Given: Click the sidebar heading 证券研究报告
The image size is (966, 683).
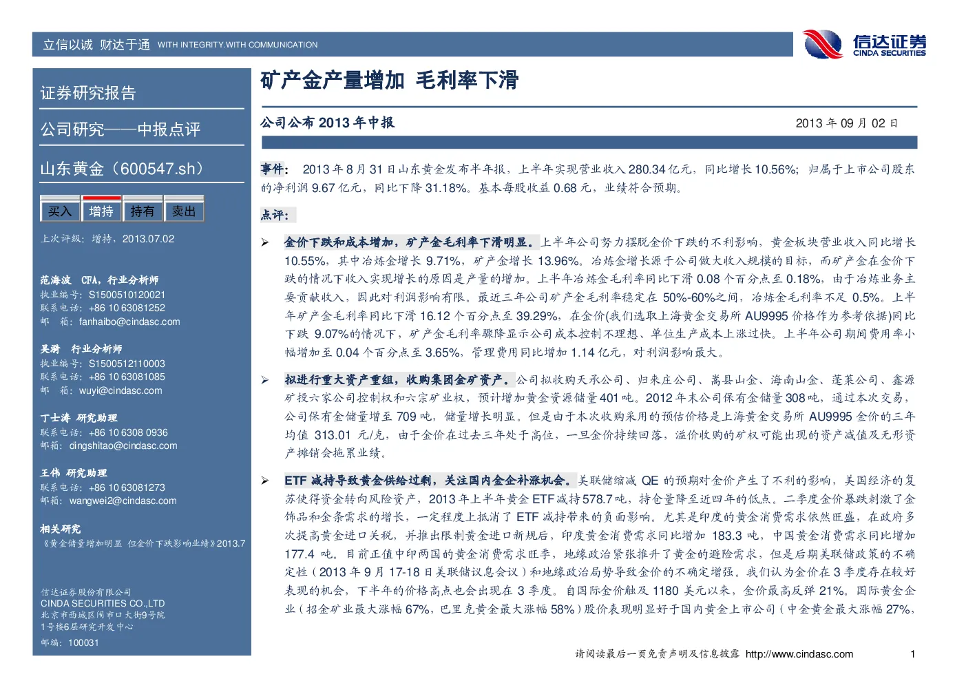Looking at the screenshot, I should (88, 93).
